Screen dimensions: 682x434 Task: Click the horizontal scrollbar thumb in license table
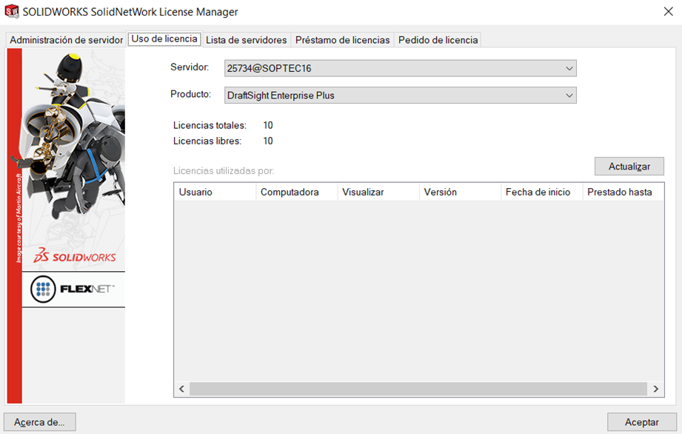coord(418,389)
